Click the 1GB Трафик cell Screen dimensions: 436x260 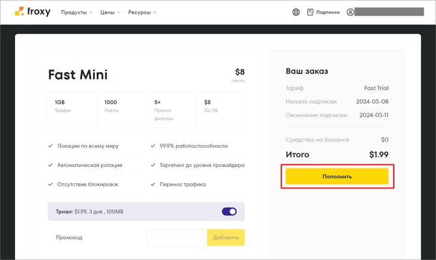(72, 110)
